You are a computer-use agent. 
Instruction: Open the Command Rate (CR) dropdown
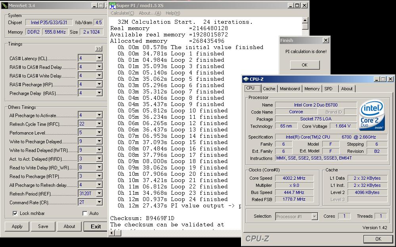click(99, 202)
